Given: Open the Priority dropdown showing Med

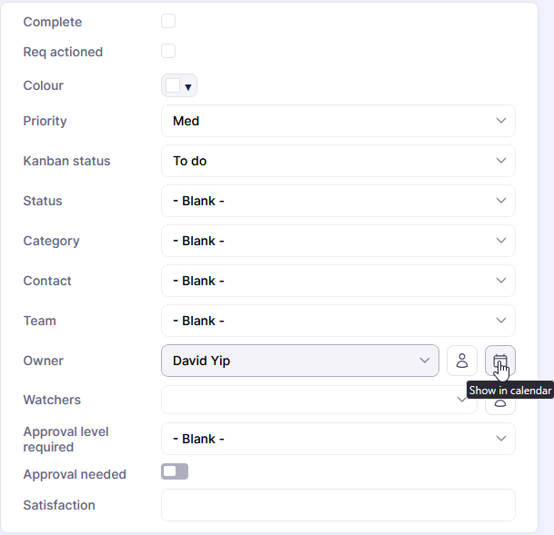Looking at the screenshot, I should 337,121.
